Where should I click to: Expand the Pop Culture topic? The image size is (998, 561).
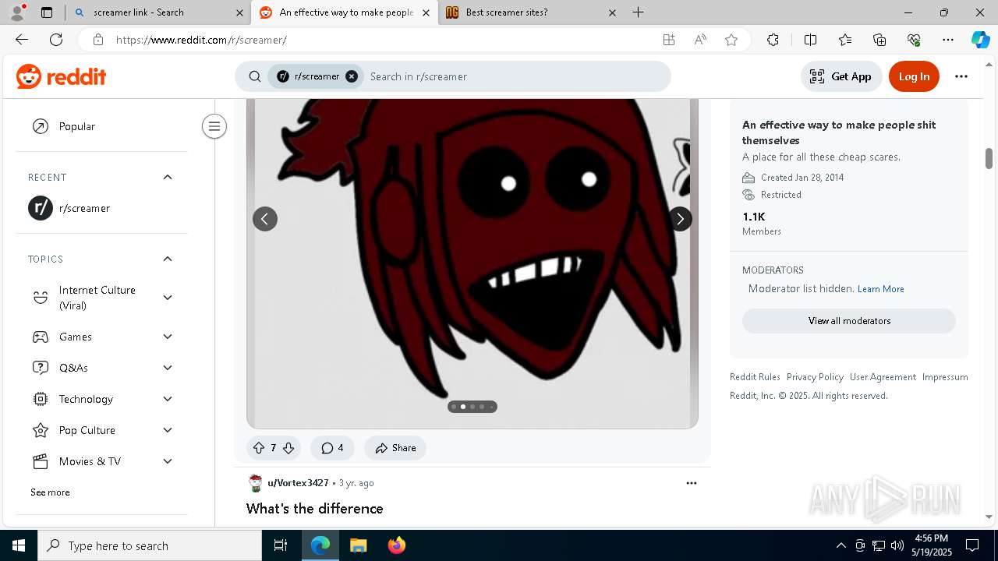(168, 430)
